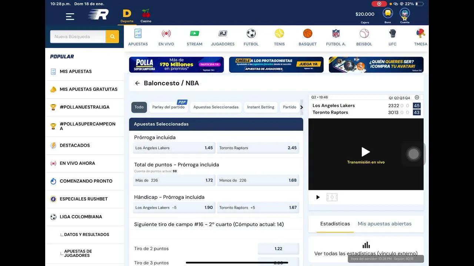Select the Futbol soccer ball icon
The height and width of the screenshot is (266, 474).
tap(251, 34)
